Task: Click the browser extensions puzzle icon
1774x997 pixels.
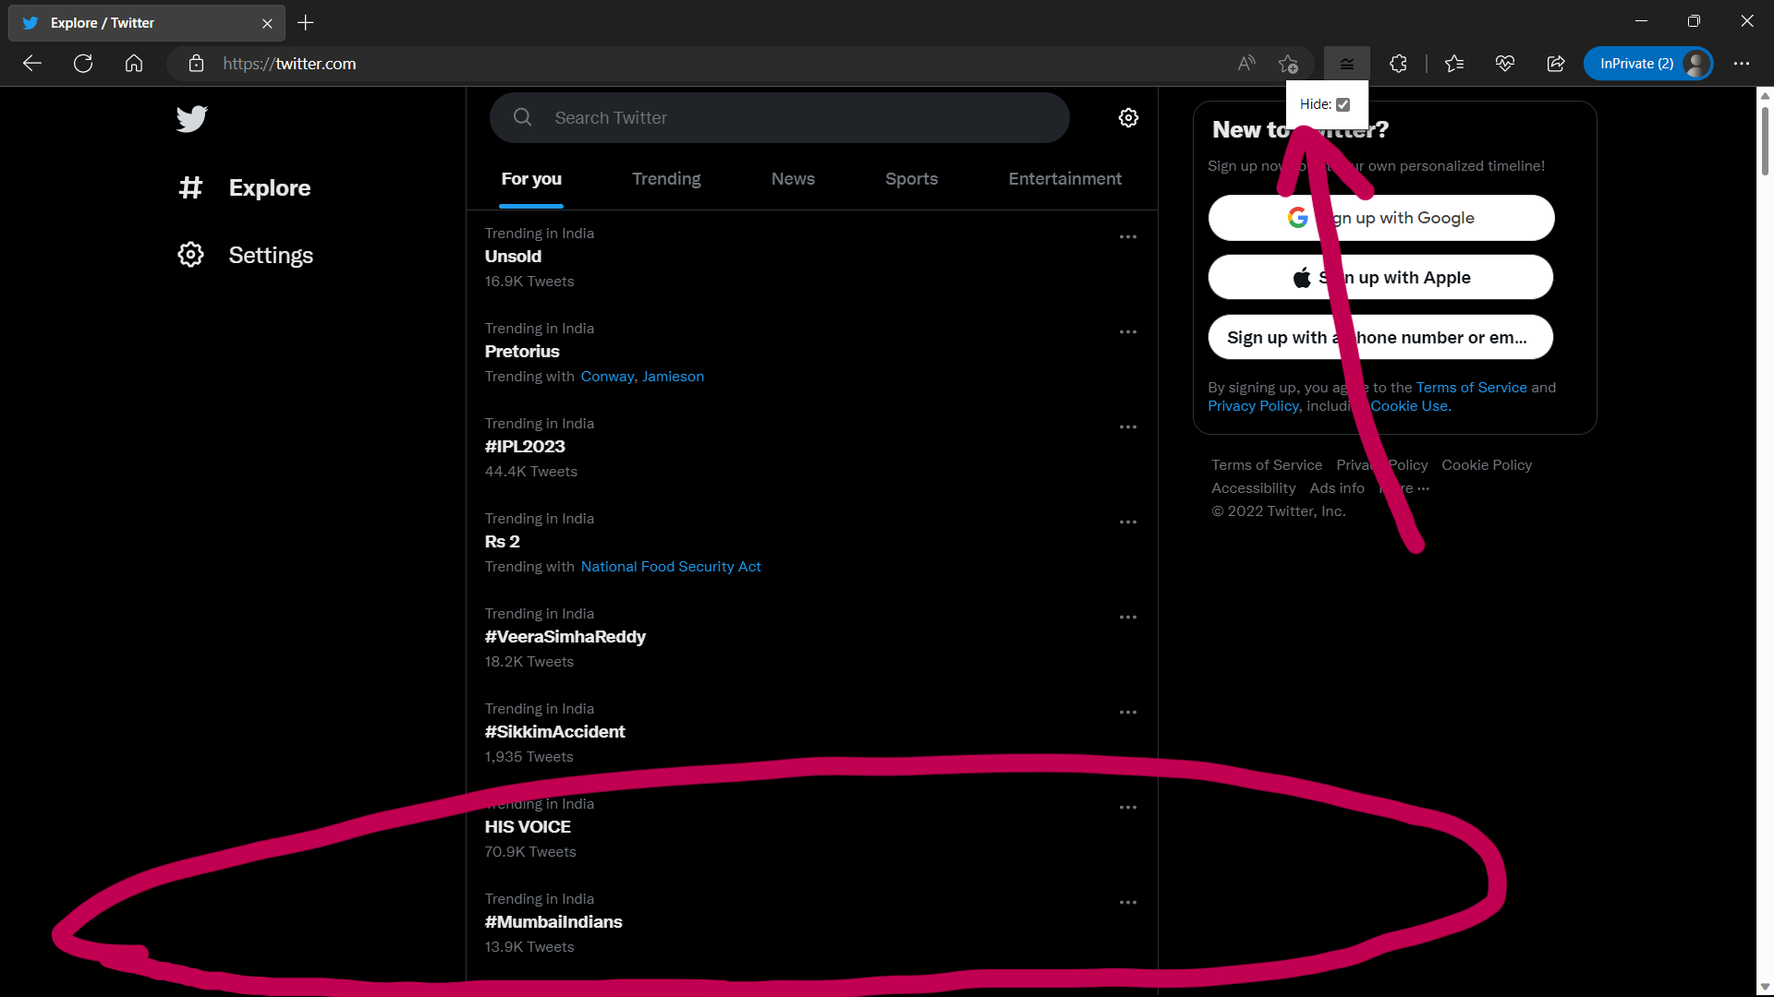Action: [1398, 64]
